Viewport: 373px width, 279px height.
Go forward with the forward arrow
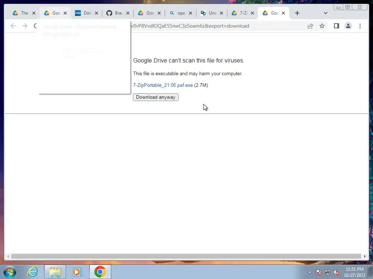[x=25, y=26]
